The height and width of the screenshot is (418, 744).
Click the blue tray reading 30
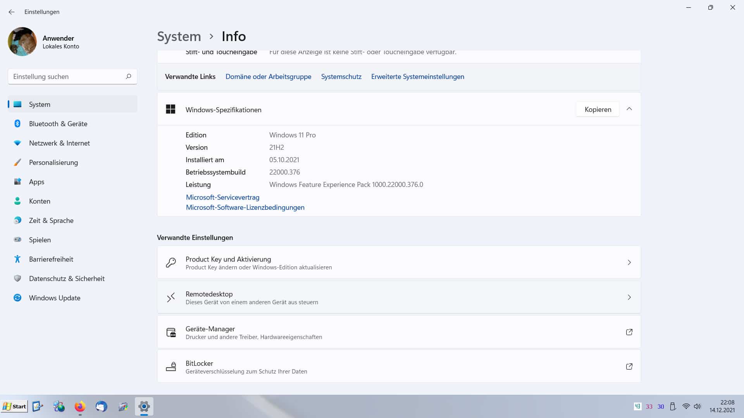point(661,407)
